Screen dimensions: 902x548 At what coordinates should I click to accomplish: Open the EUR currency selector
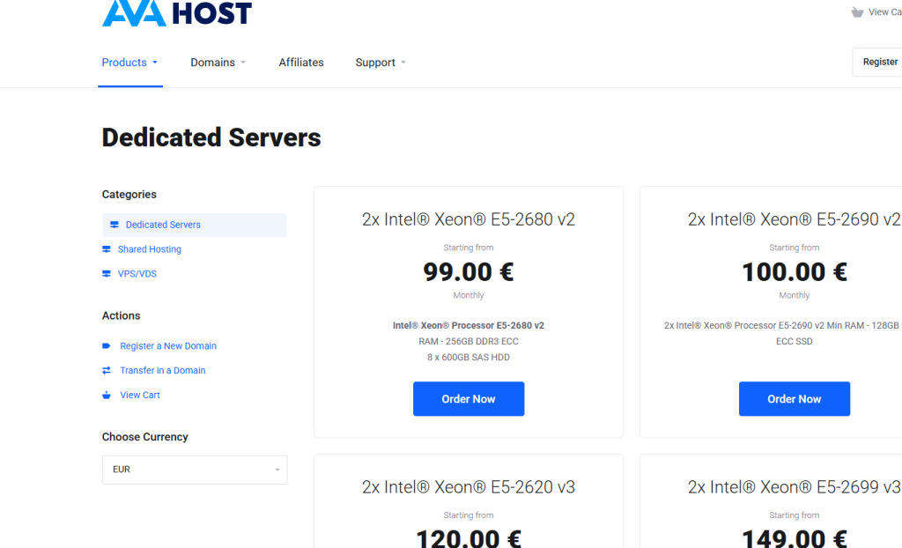195,470
